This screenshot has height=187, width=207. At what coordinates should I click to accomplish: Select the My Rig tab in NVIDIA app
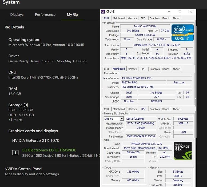72,14
